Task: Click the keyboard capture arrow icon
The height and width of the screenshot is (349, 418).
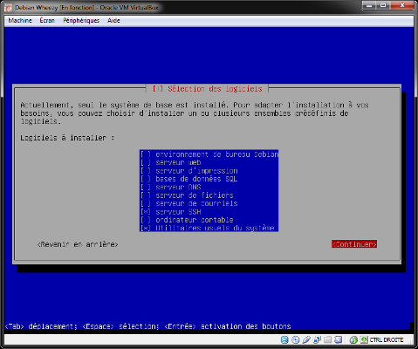Action: [x=364, y=339]
